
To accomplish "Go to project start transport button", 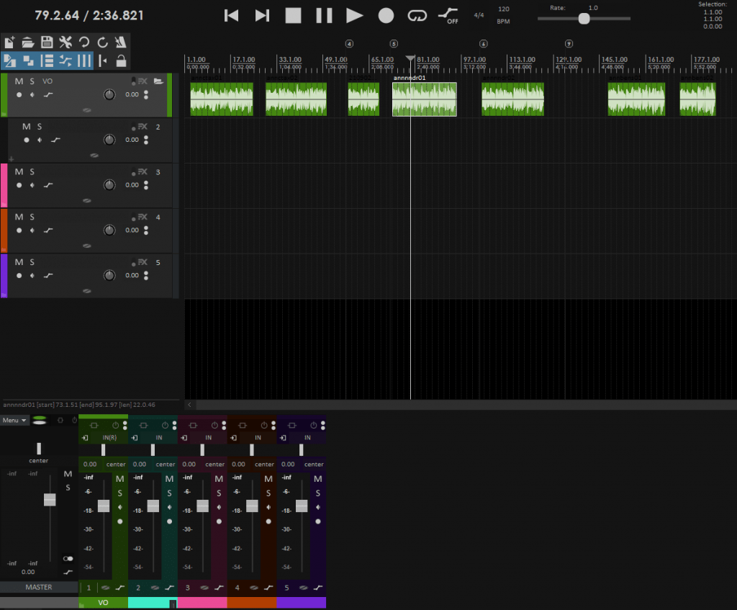I will [231, 16].
